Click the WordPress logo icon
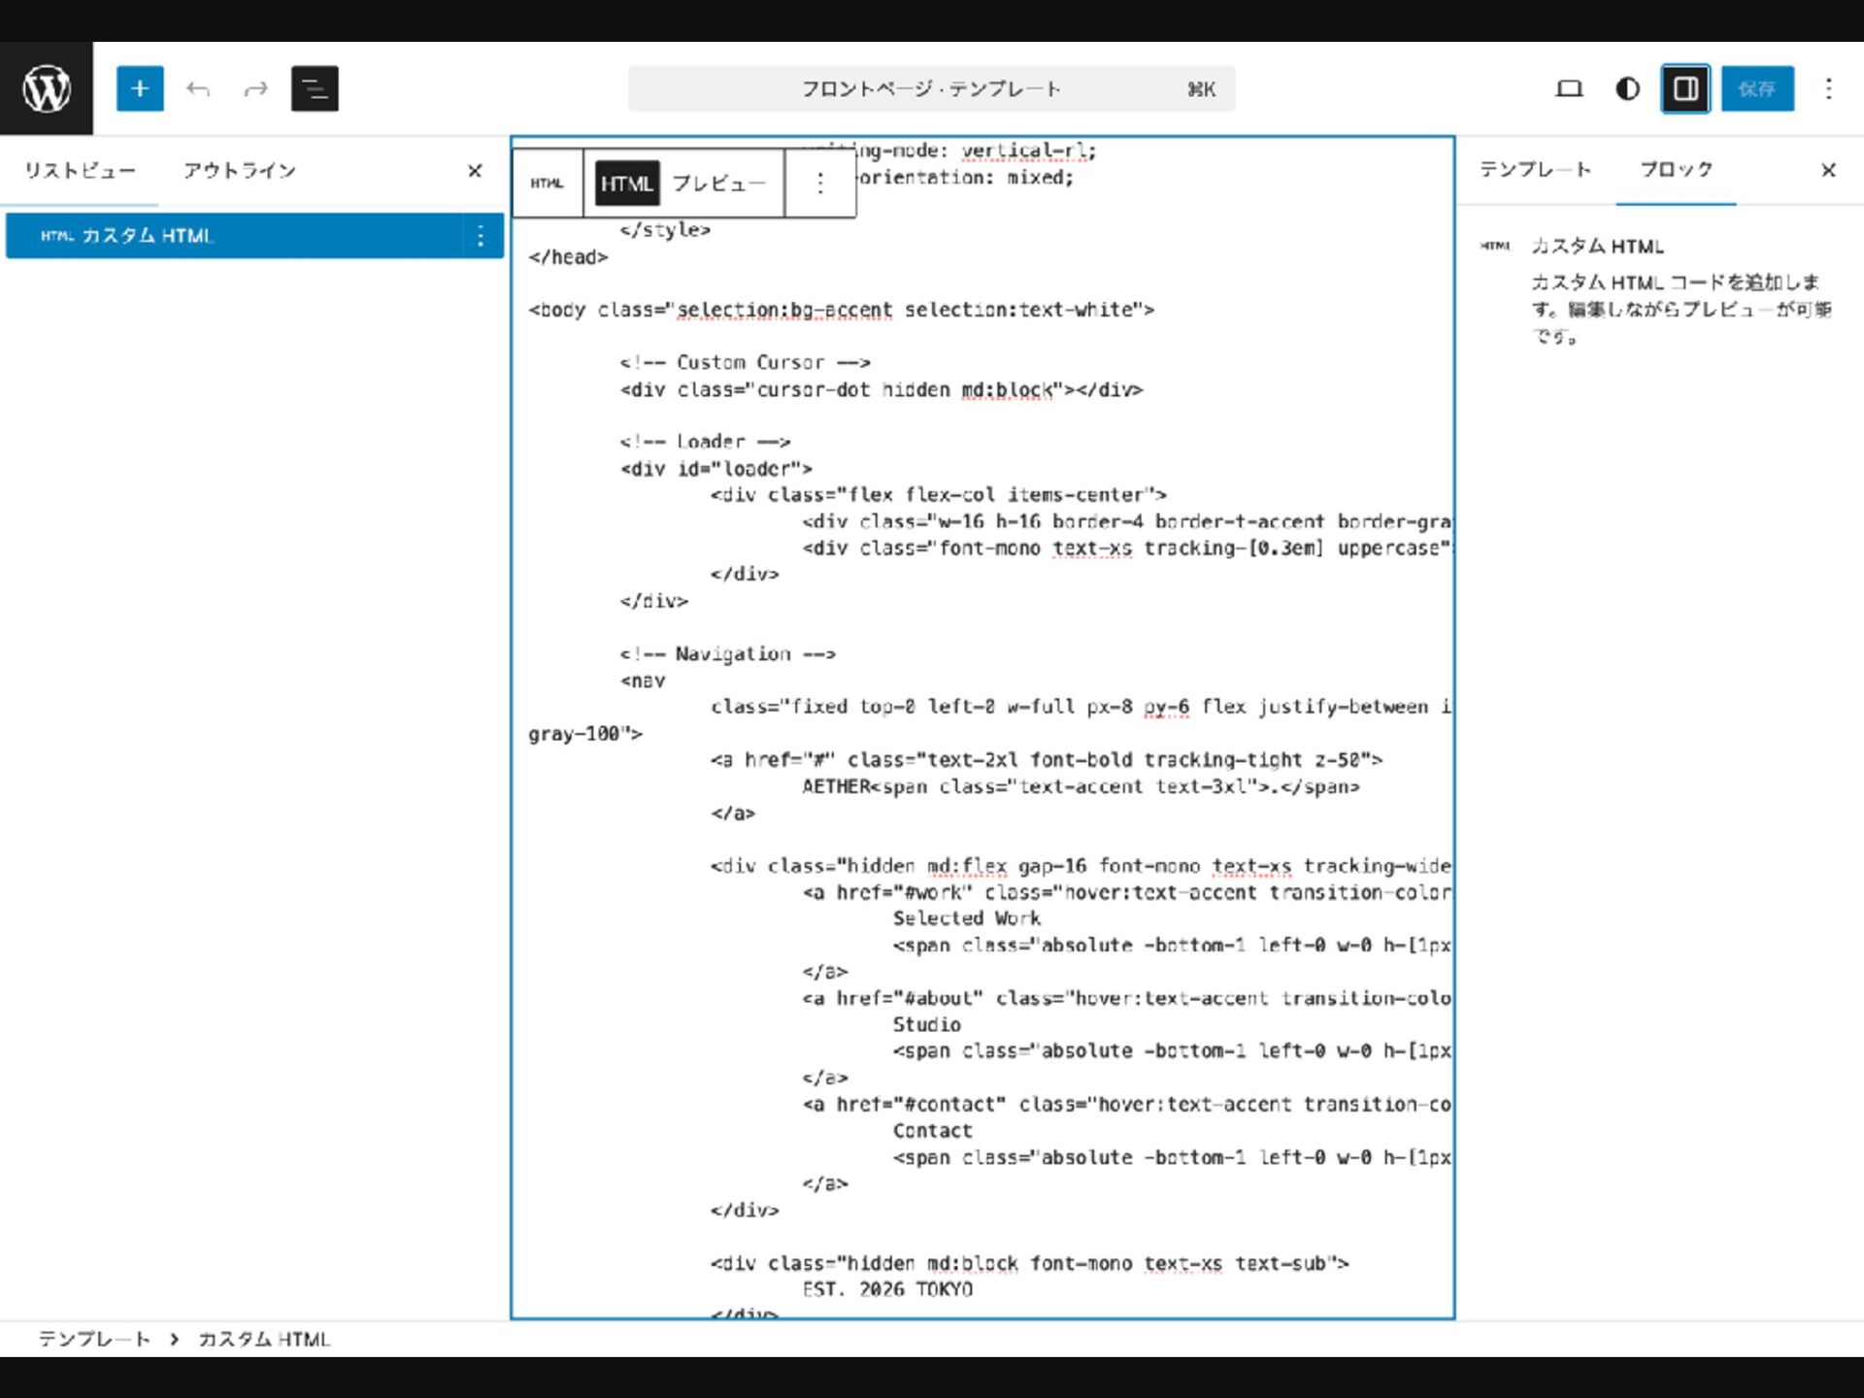This screenshot has width=1864, height=1398. coord(47,88)
